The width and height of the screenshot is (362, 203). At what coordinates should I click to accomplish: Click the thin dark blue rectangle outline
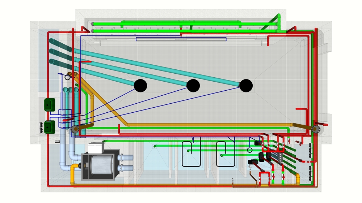click(181, 39)
